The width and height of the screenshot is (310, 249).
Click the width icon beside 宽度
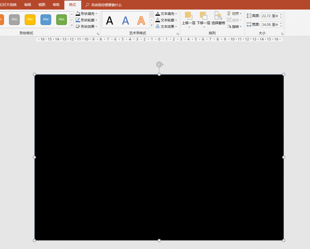coord(249,24)
